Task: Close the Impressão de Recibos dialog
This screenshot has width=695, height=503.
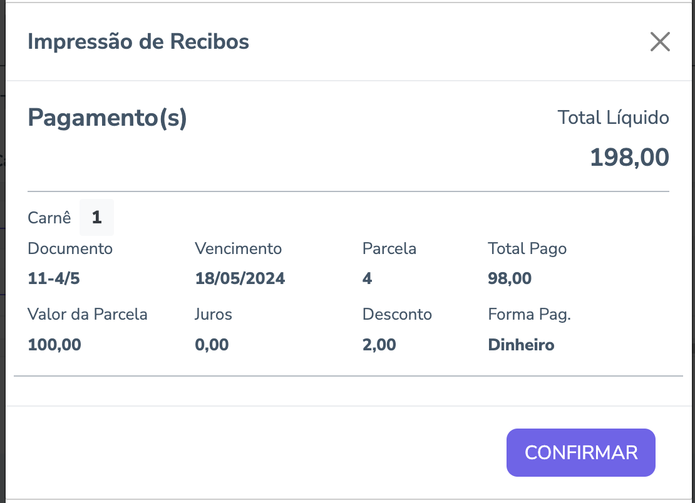Action: coord(660,42)
